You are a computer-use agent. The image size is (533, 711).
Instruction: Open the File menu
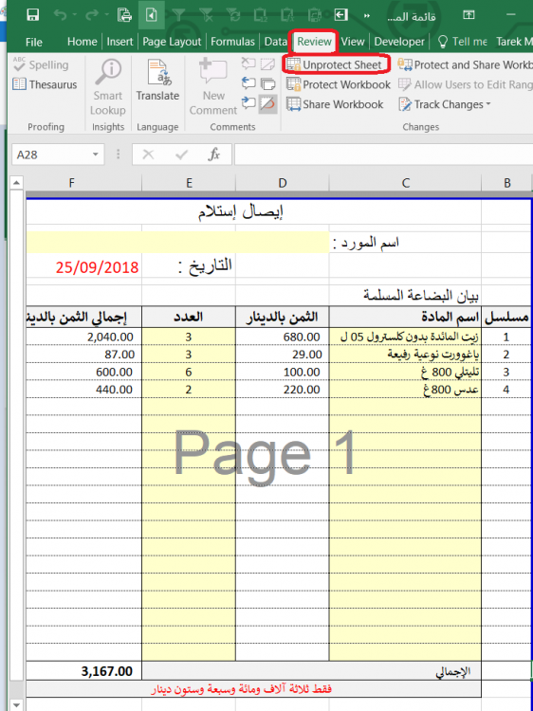tap(34, 42)
